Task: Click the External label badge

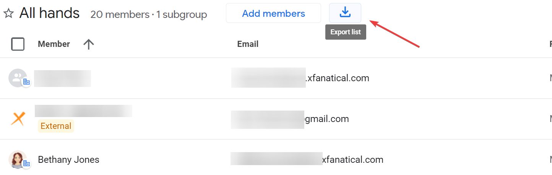Action: coord(56,126)
